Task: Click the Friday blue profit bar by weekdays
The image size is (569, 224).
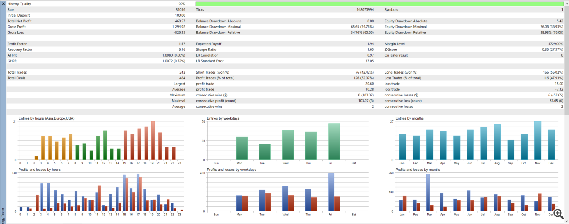Action: [x=331, y=192]
